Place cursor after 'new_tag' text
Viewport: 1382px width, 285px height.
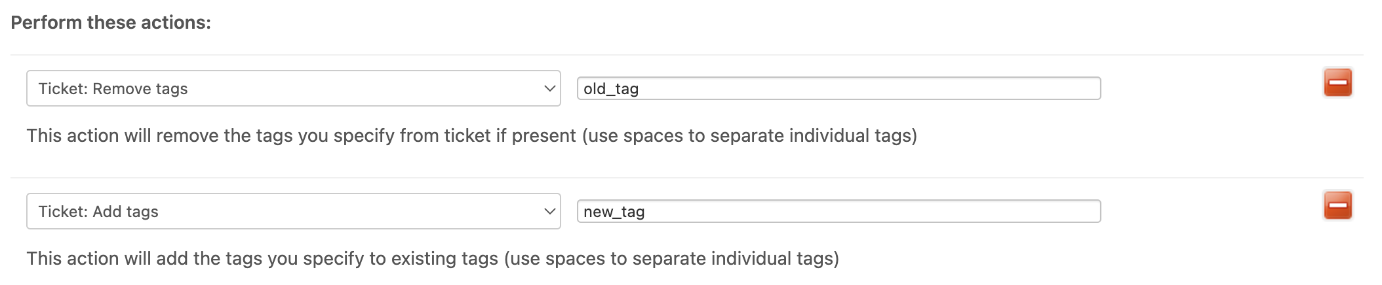click(x=646, y=212)
